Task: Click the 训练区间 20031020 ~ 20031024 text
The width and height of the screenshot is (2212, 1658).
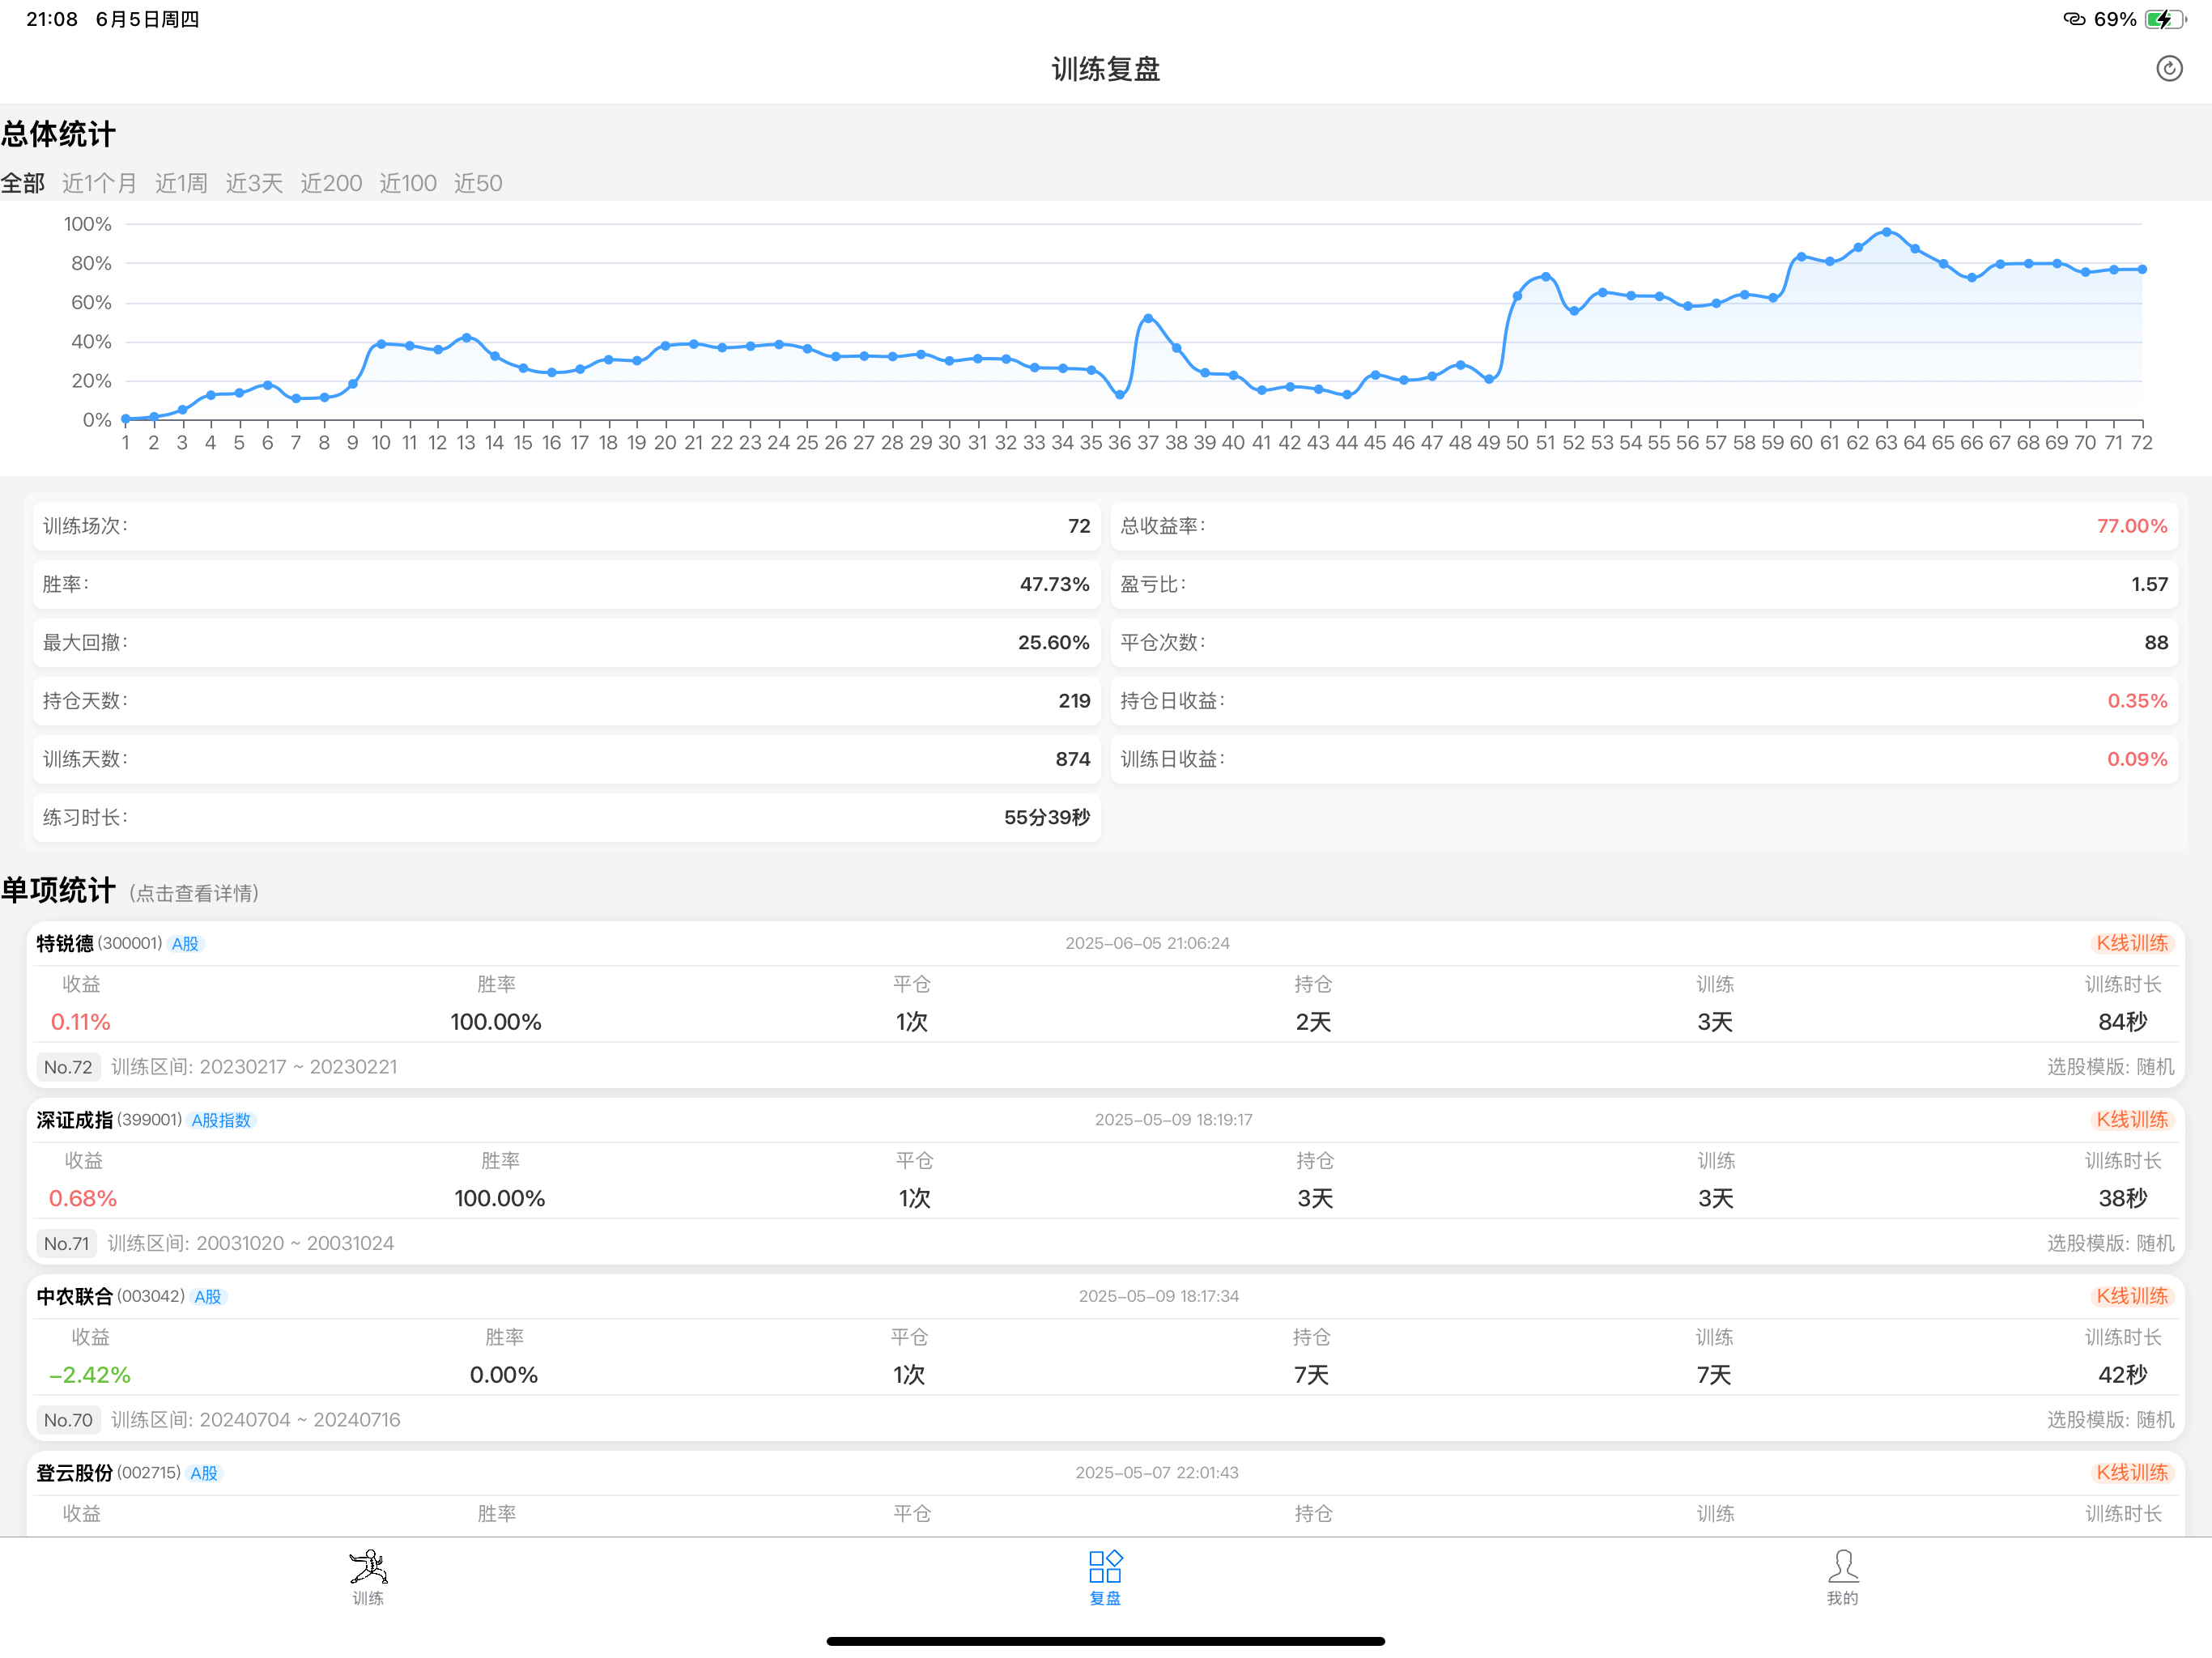Action: point(251,1243)
